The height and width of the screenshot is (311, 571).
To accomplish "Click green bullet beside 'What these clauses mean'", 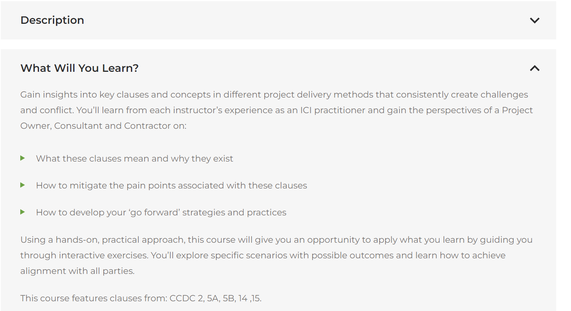I will pos(23,158).
